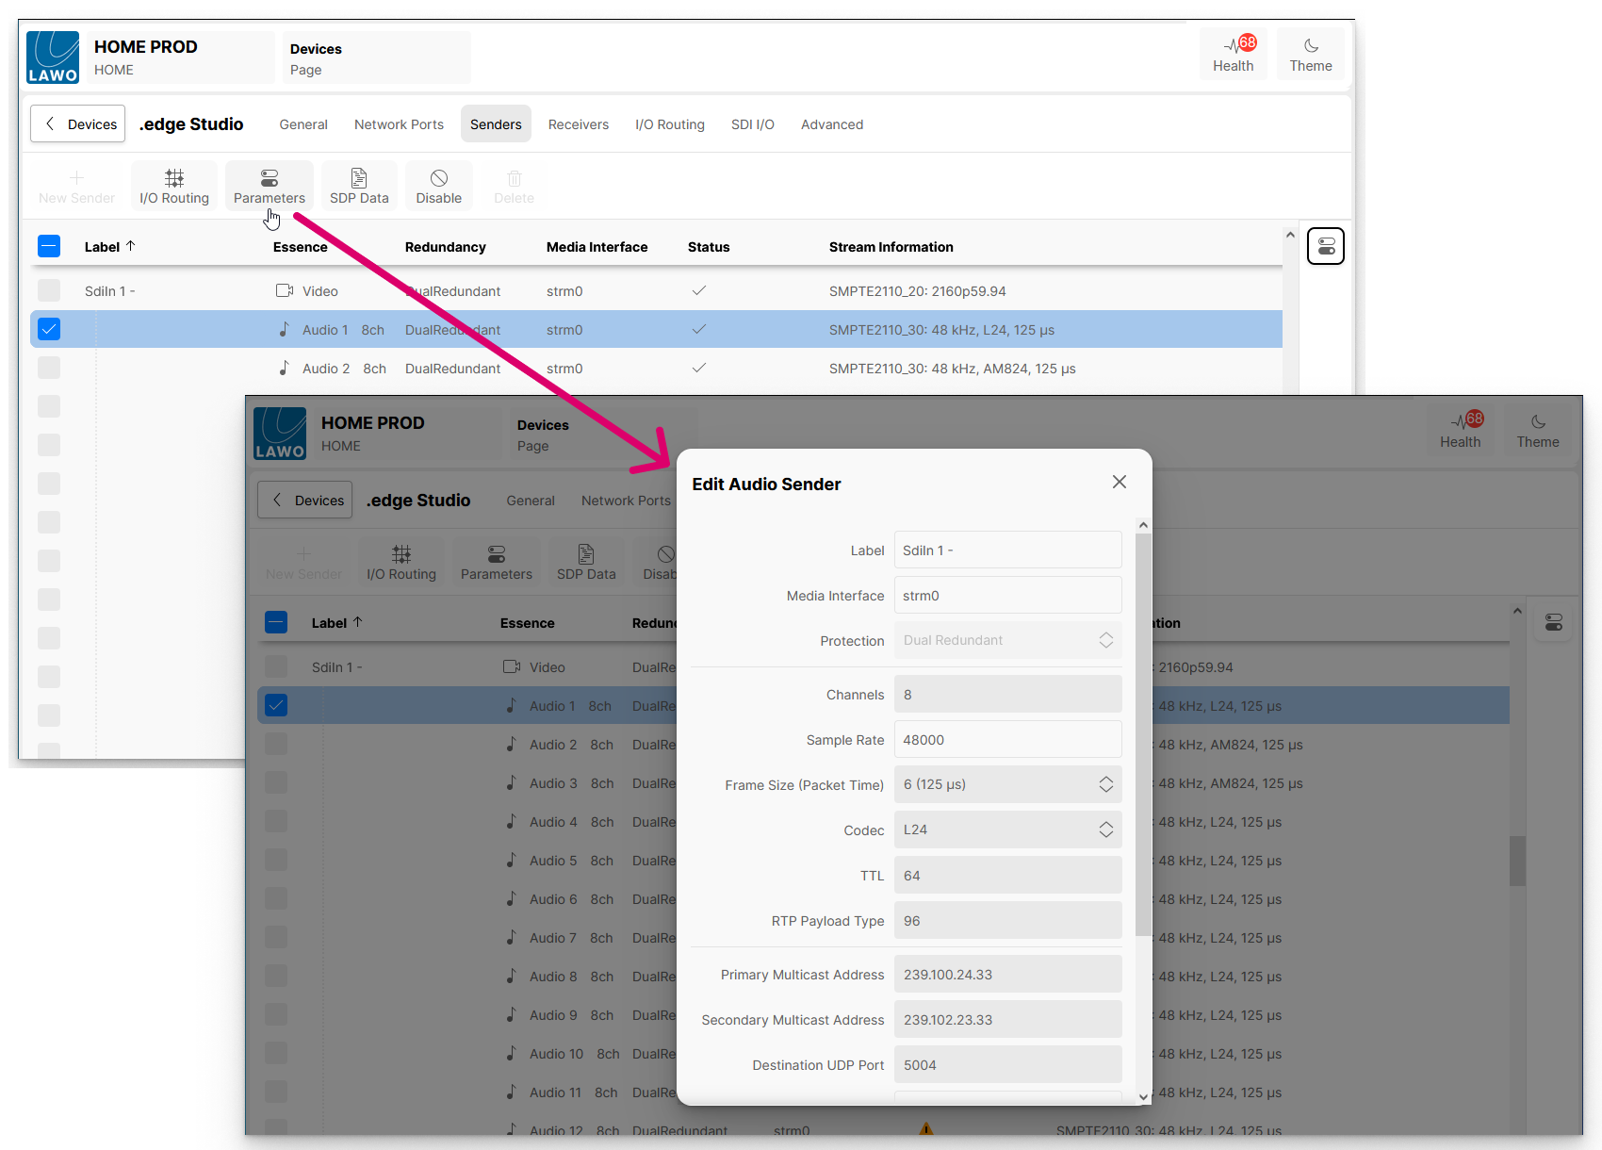
Task: Toggle the Theme moon icon
Action: point(1310,54)
